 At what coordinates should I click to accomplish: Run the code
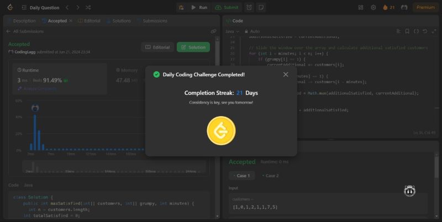[x=199, y=8]
